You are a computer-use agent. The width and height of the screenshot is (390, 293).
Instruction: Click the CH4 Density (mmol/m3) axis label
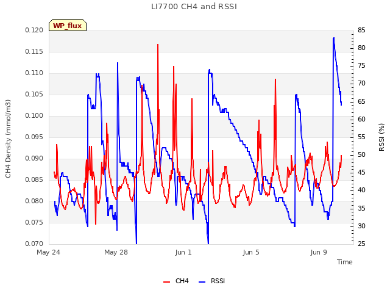(x=8, y=139)
